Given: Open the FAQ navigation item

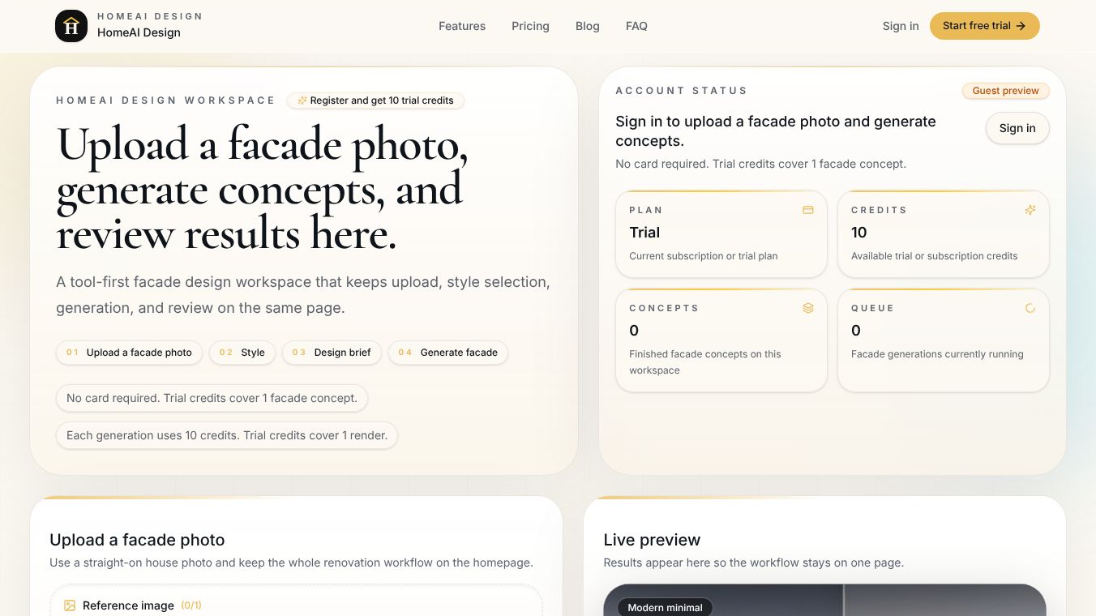Looking at the screenshot, I should click(636, 26).
